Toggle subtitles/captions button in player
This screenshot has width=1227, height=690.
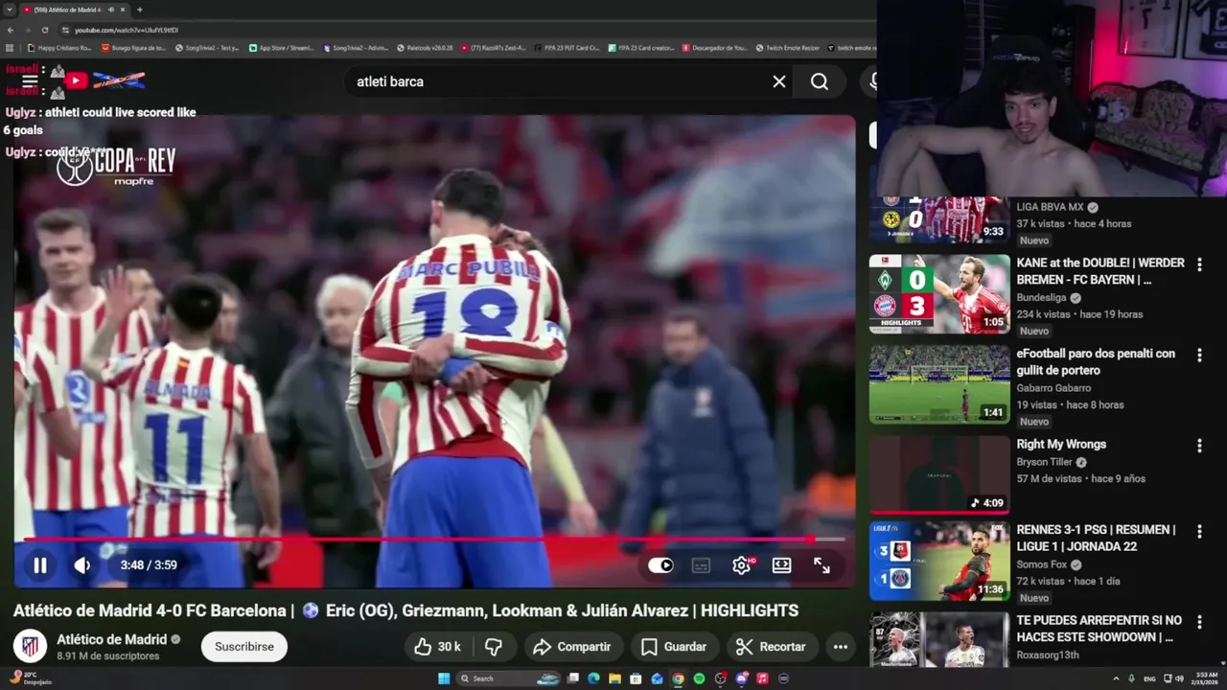701,565
